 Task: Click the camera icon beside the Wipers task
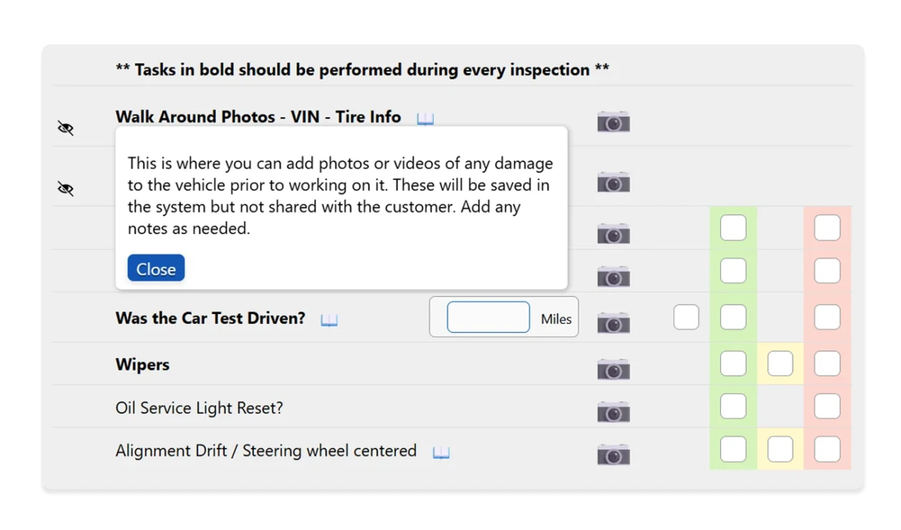[613, 367]
